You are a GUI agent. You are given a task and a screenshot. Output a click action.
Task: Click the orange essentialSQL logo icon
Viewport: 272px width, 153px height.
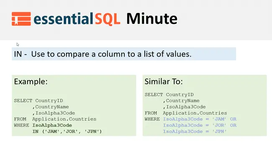pyautogui.click(x=21, y=19)
